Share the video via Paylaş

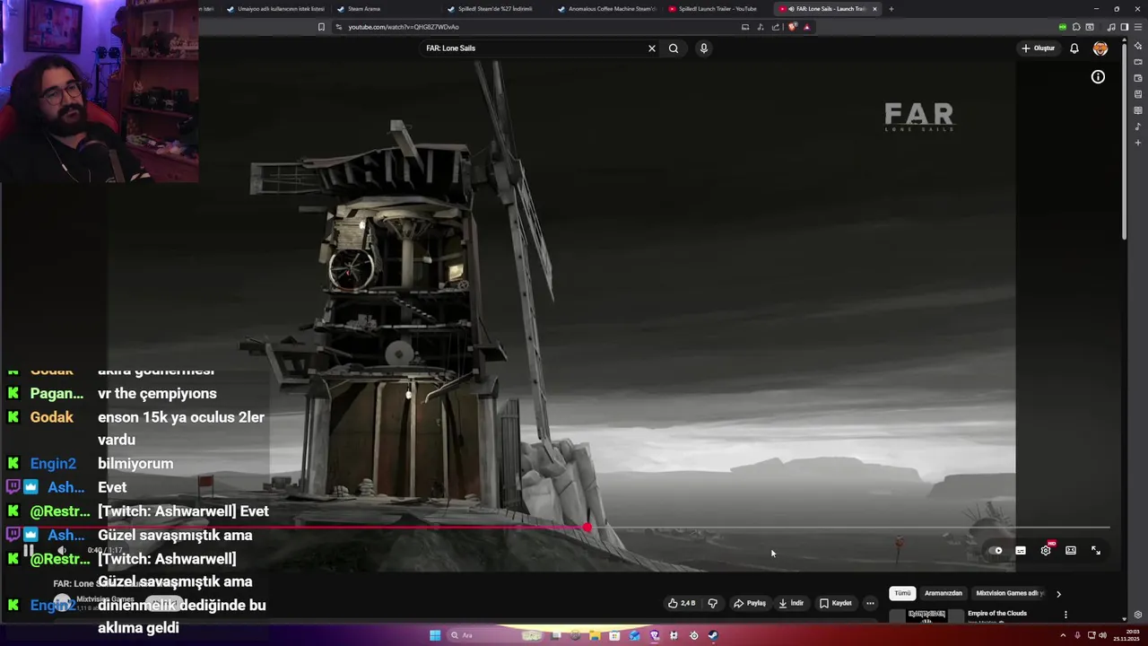click(x=750, y=603)
